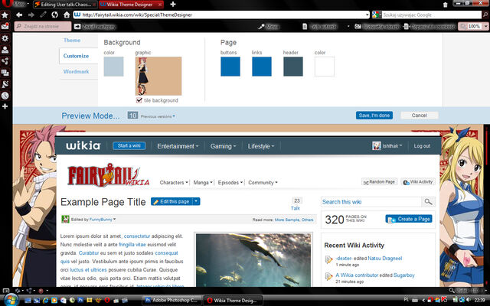Open the Manga navigation menu
Image resolution: width=490 pixels, height=306 pixels.
203,183
